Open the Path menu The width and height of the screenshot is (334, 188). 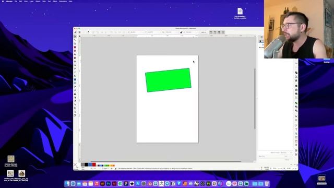pyautogui.click(x=44, y=1)
